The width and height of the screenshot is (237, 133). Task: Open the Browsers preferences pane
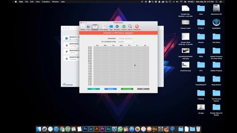pyautogui.click(x=117, y=27)
